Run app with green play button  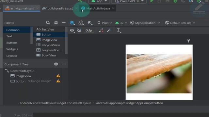coord(152,1)
